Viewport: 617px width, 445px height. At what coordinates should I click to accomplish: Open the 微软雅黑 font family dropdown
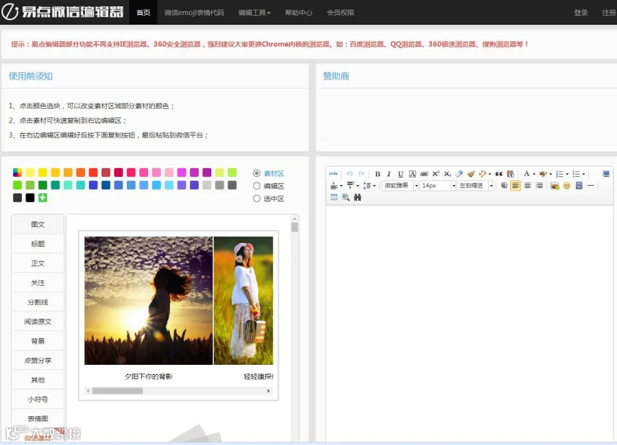pos(400,186)
